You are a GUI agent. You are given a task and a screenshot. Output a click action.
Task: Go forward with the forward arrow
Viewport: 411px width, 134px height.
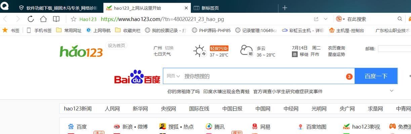[18, 19]
